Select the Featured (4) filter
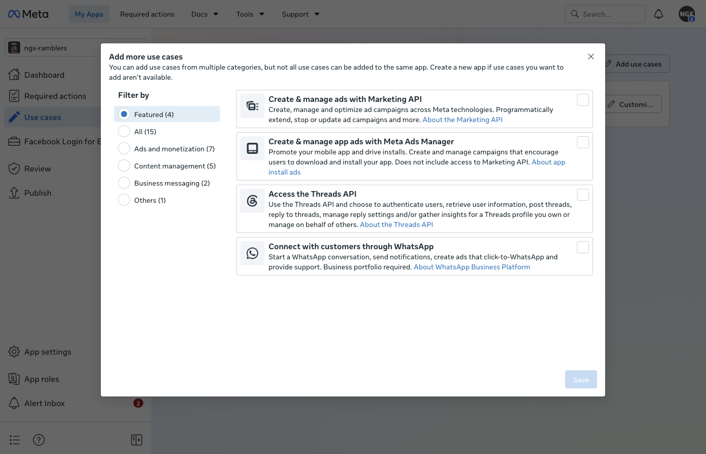706x454 pixels. (167, 115)
